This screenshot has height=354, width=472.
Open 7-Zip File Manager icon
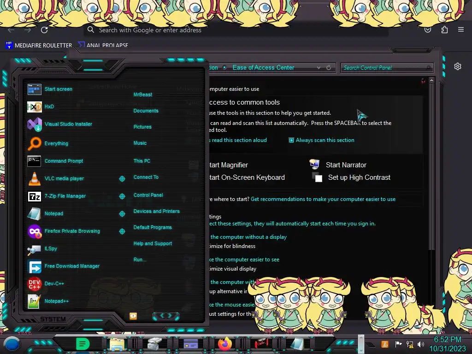pyautogui.click(x=34, y=196)
